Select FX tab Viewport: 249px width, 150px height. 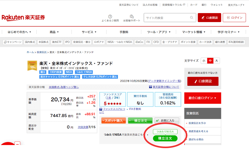[x=148, y=42]
